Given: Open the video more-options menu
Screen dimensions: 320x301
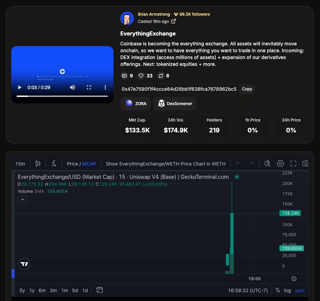Looking at the screenshot, I should tap(105, 87).
